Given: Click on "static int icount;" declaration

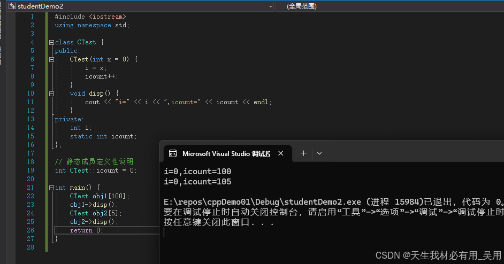Looking at the screenshot, I should pos(103,136).
